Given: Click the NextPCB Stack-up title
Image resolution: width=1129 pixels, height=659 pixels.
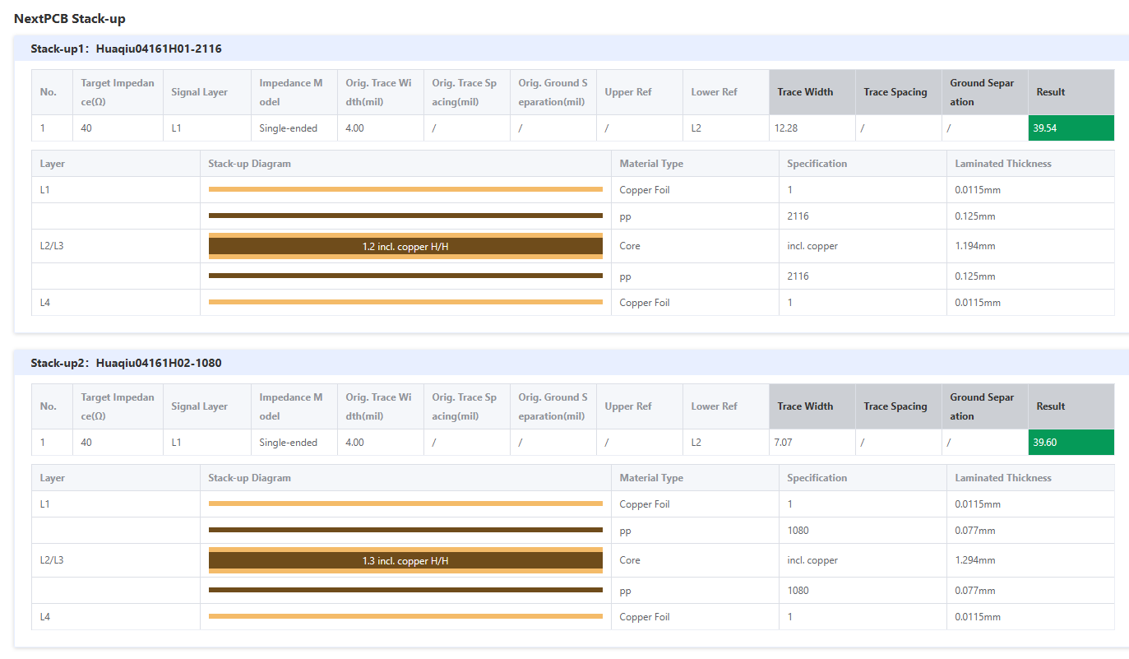Looking at the screenshot, I should pos(70,18).
